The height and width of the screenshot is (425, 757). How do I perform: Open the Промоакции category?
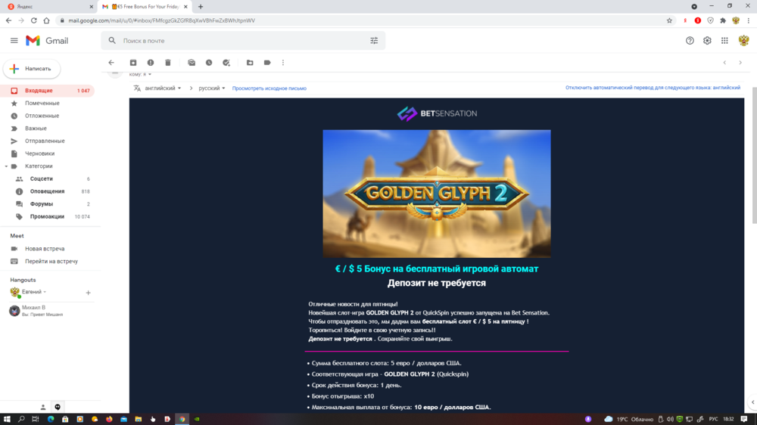tap(47, 216)
